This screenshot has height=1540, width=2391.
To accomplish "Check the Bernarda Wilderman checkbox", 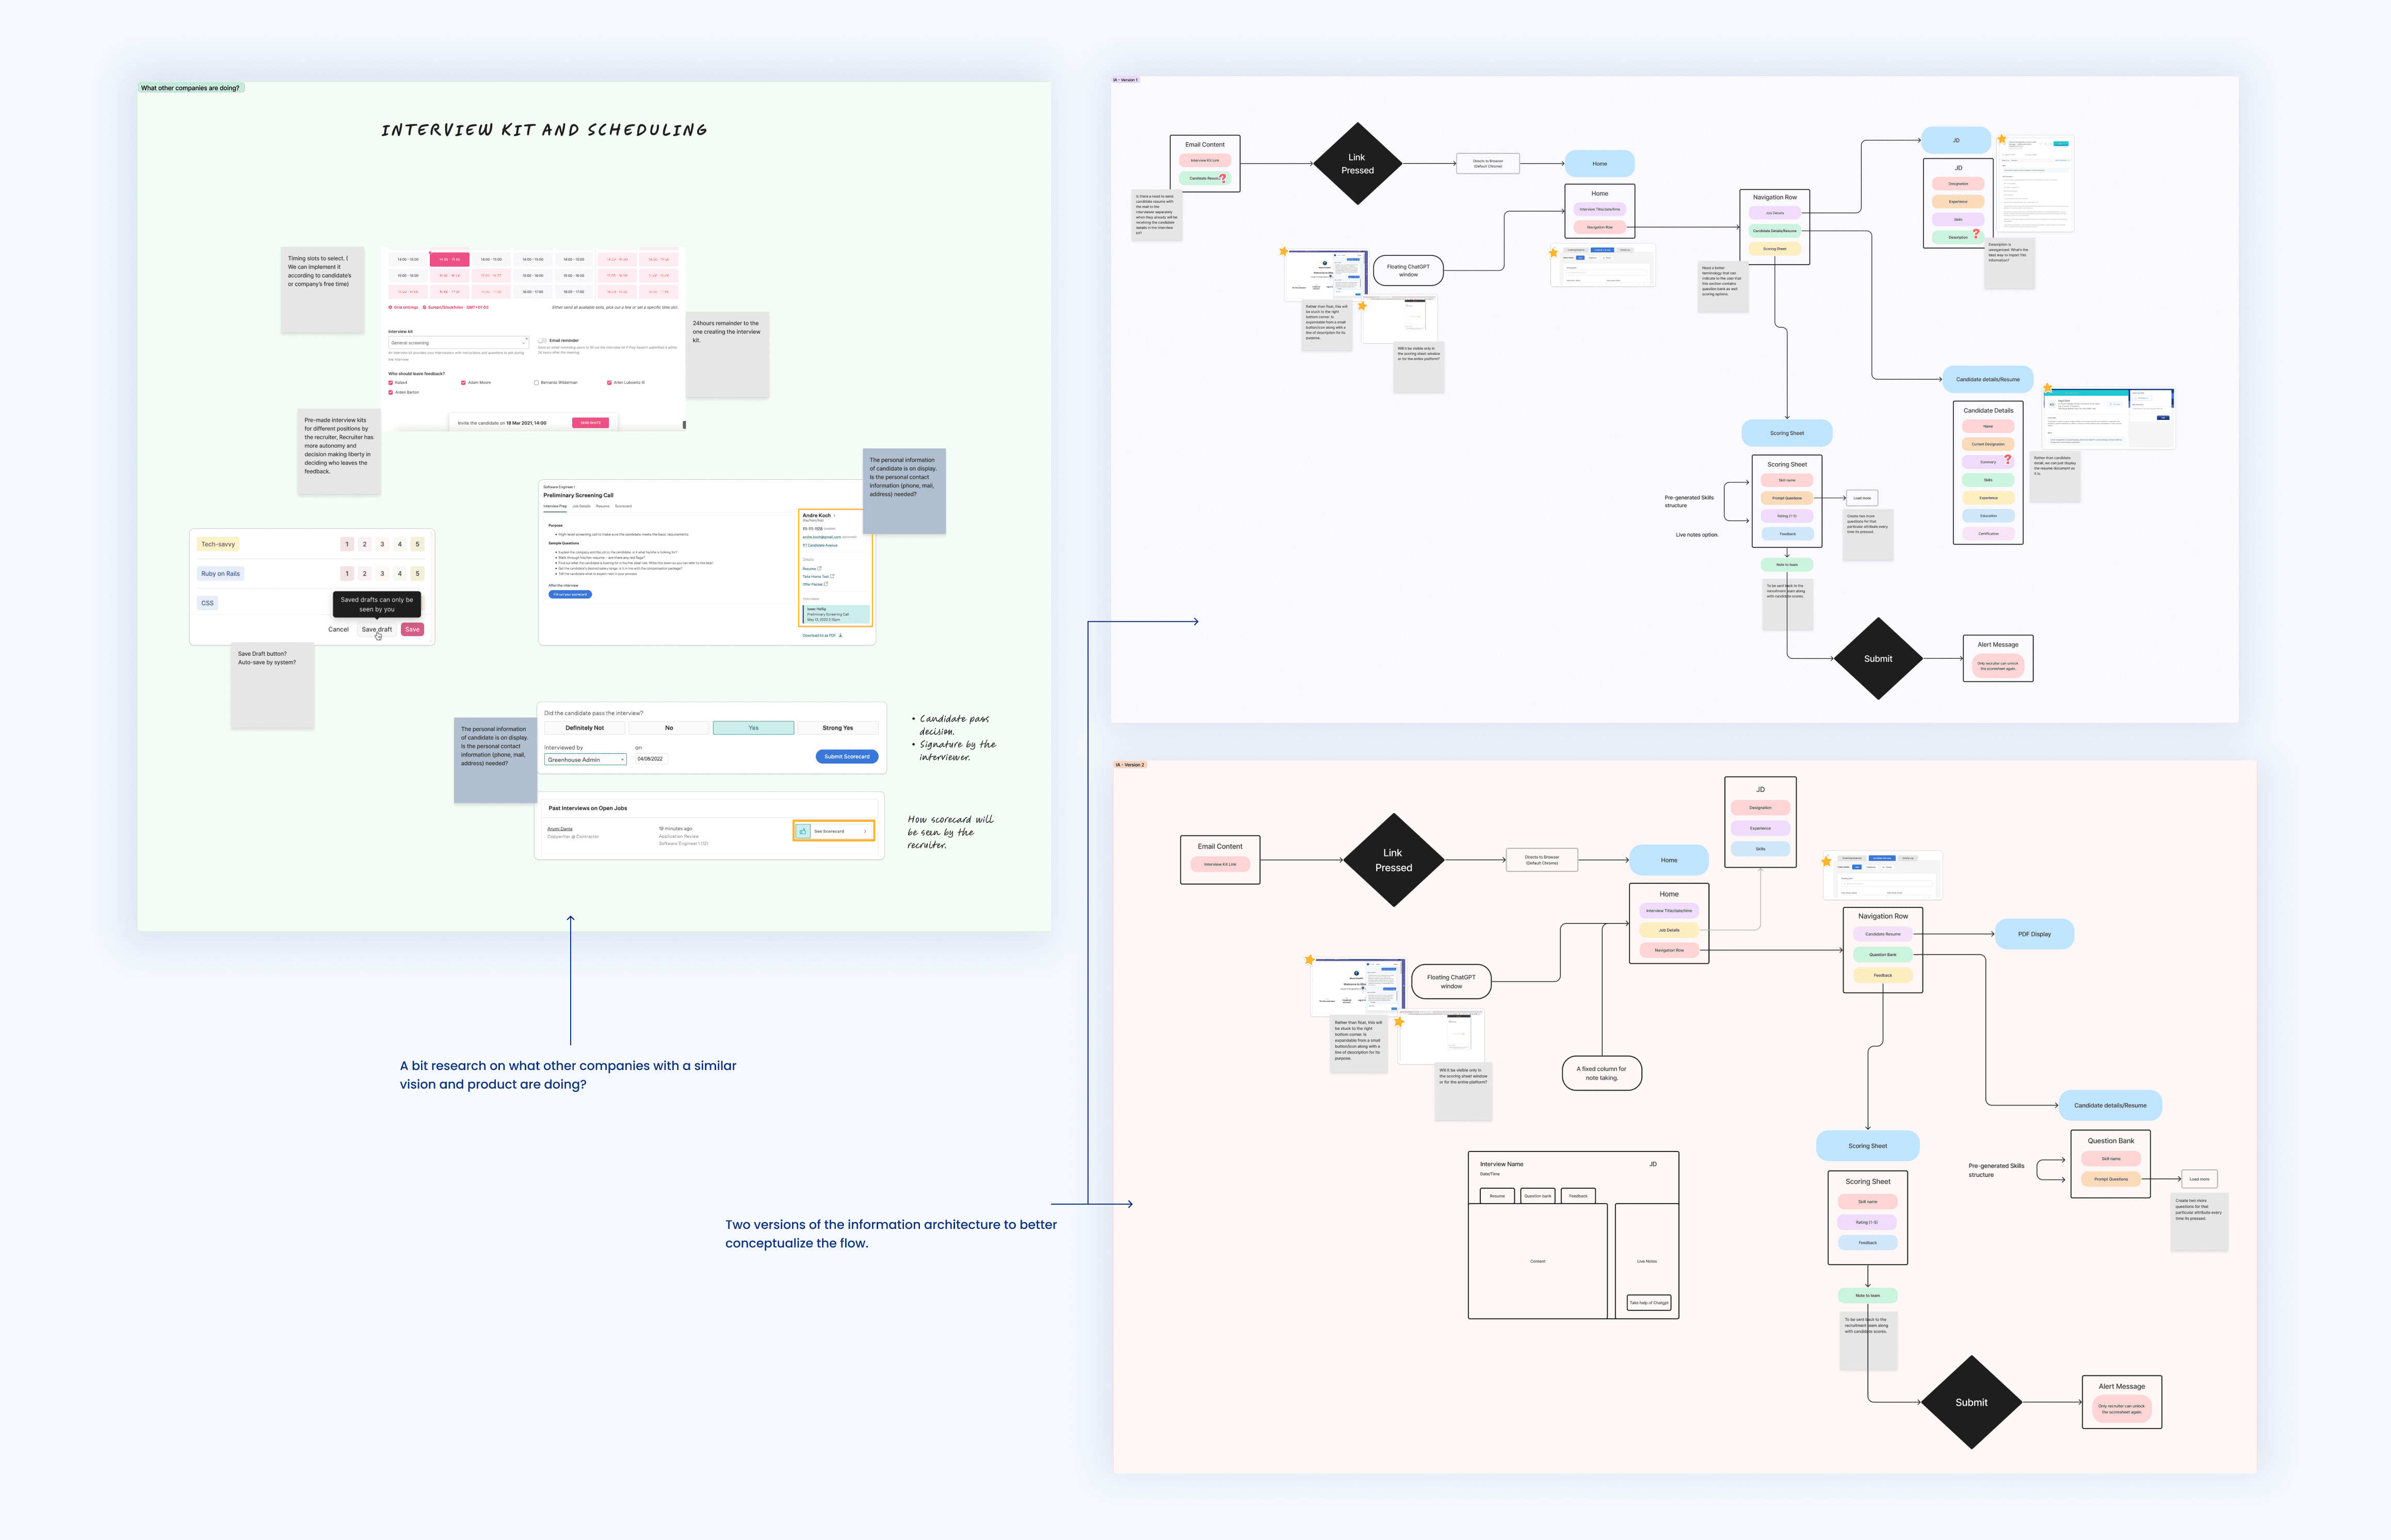I will [x=536, y=382].
